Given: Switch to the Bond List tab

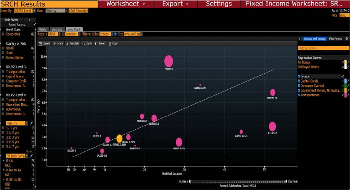Looking at the screenshot, I should [57, 29].
